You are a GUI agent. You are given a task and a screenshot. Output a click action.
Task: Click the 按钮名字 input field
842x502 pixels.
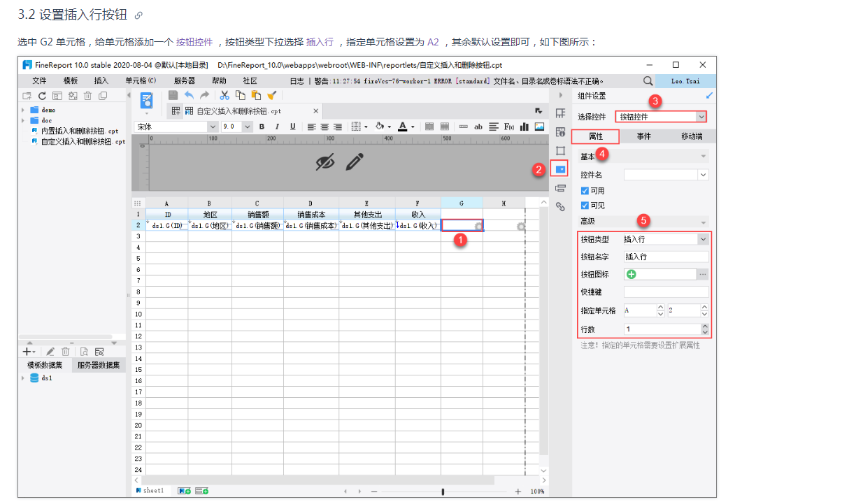click(x=666, y=257)
